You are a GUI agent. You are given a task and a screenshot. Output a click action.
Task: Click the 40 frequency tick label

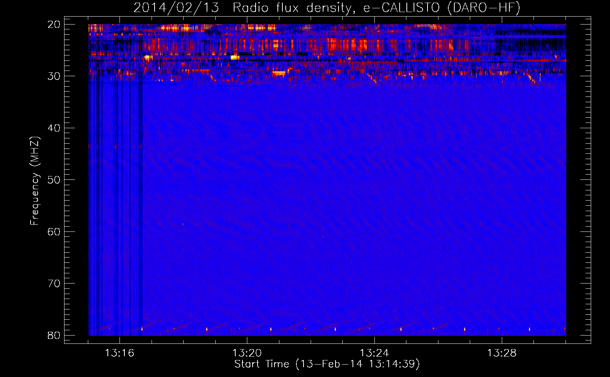(x=54, y=128)
